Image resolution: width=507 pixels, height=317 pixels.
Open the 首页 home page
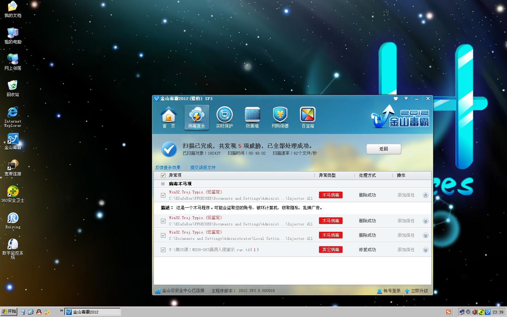(169, 117)
